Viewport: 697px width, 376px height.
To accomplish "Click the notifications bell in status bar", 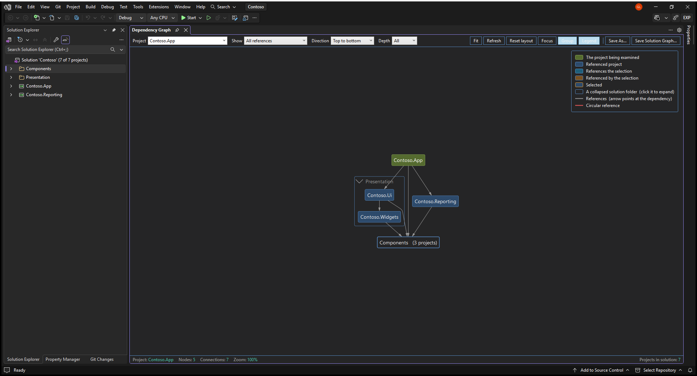I will pyautogui.click(x=690, y=370).
